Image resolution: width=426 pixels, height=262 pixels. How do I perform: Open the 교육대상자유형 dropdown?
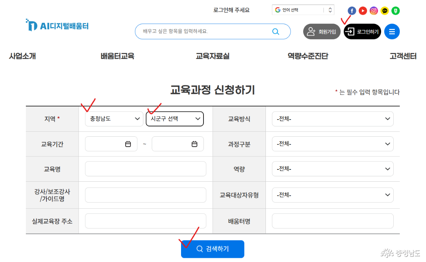click(332, 195)
